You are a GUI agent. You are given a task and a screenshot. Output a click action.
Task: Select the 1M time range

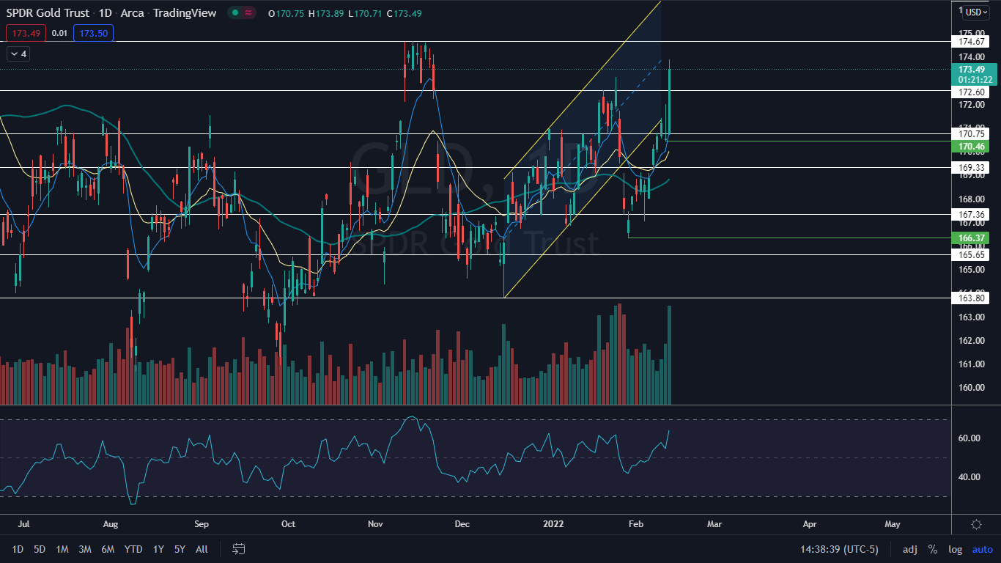pyautogui.click(x=62, y=549)
